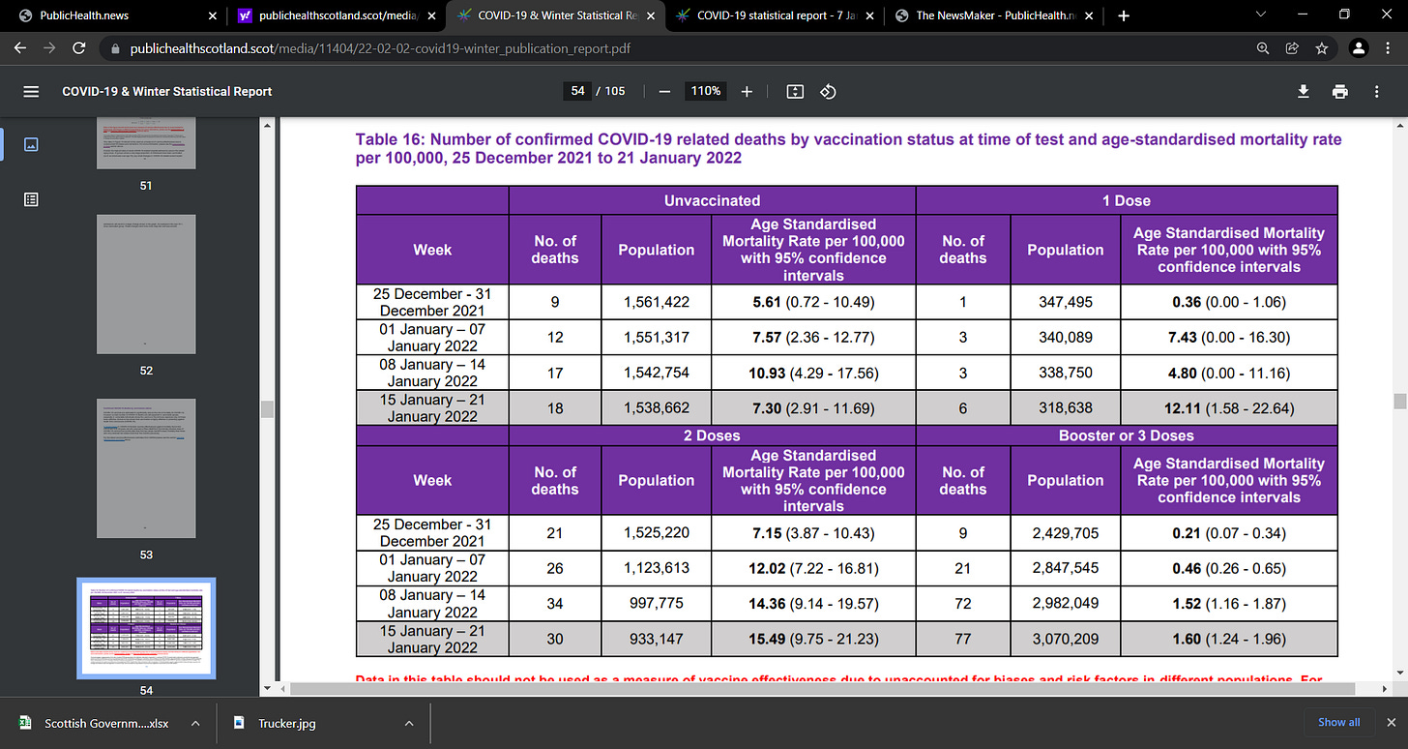Click the document vertical scrollbar thumb
Viewport: 1408px width, 749px height.
[x=1399, y=402]
